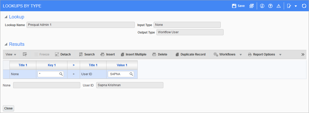Screen dimensions: 309x113
Task: Click the Duplicate Record button
Action: point(190,54)
